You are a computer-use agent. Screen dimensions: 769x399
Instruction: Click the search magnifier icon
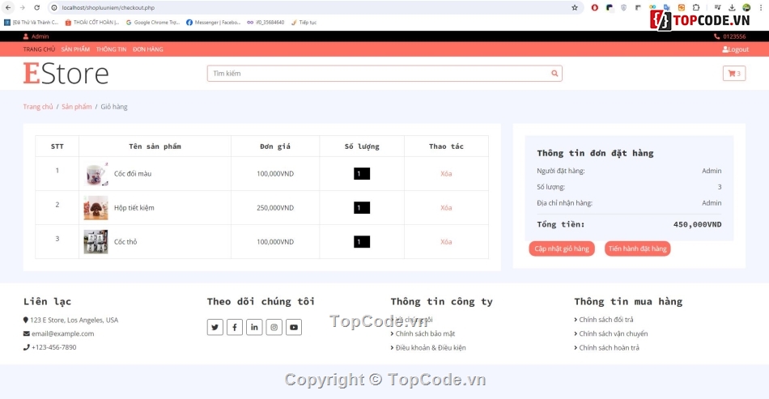click(x=554, y=74)
